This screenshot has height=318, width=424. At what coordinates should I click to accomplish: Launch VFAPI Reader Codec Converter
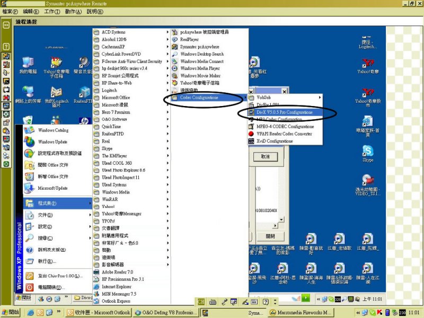pyautogui.click(x=285, y=134)
